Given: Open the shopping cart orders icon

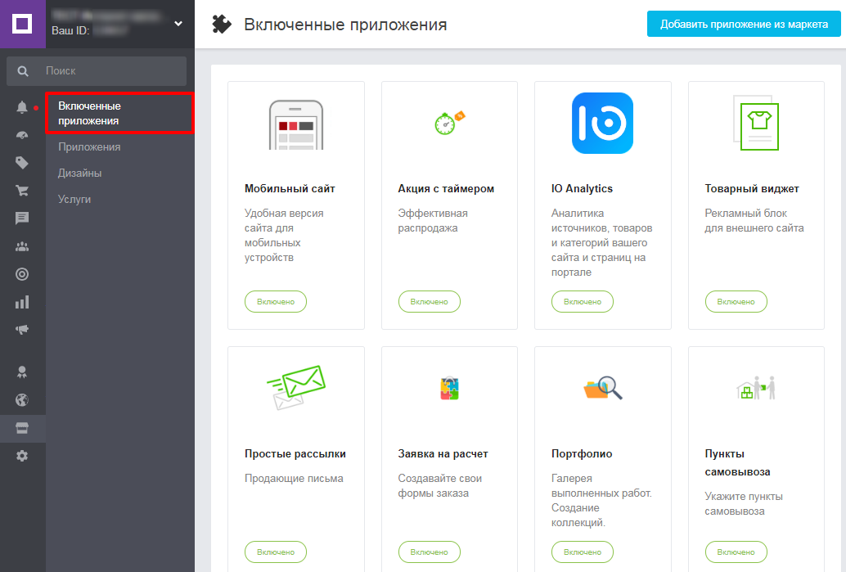Looking at the screenshot, I should pyautogui.click(x=22, y=191).
